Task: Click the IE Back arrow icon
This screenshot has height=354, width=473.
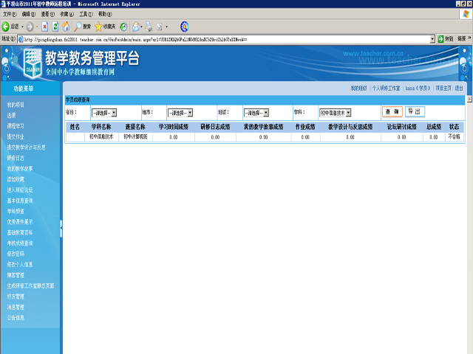Action: pyautogui.click(x=6, y=27)
